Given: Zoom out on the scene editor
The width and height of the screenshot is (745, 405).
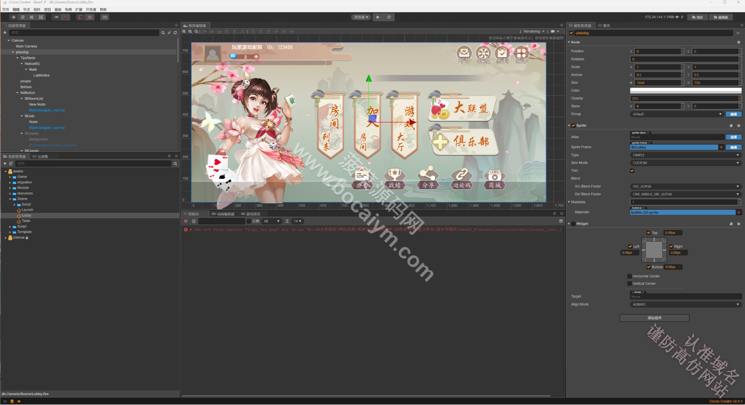Looking at the screenshot, I should pyautogui.click(x=190, y=31).
